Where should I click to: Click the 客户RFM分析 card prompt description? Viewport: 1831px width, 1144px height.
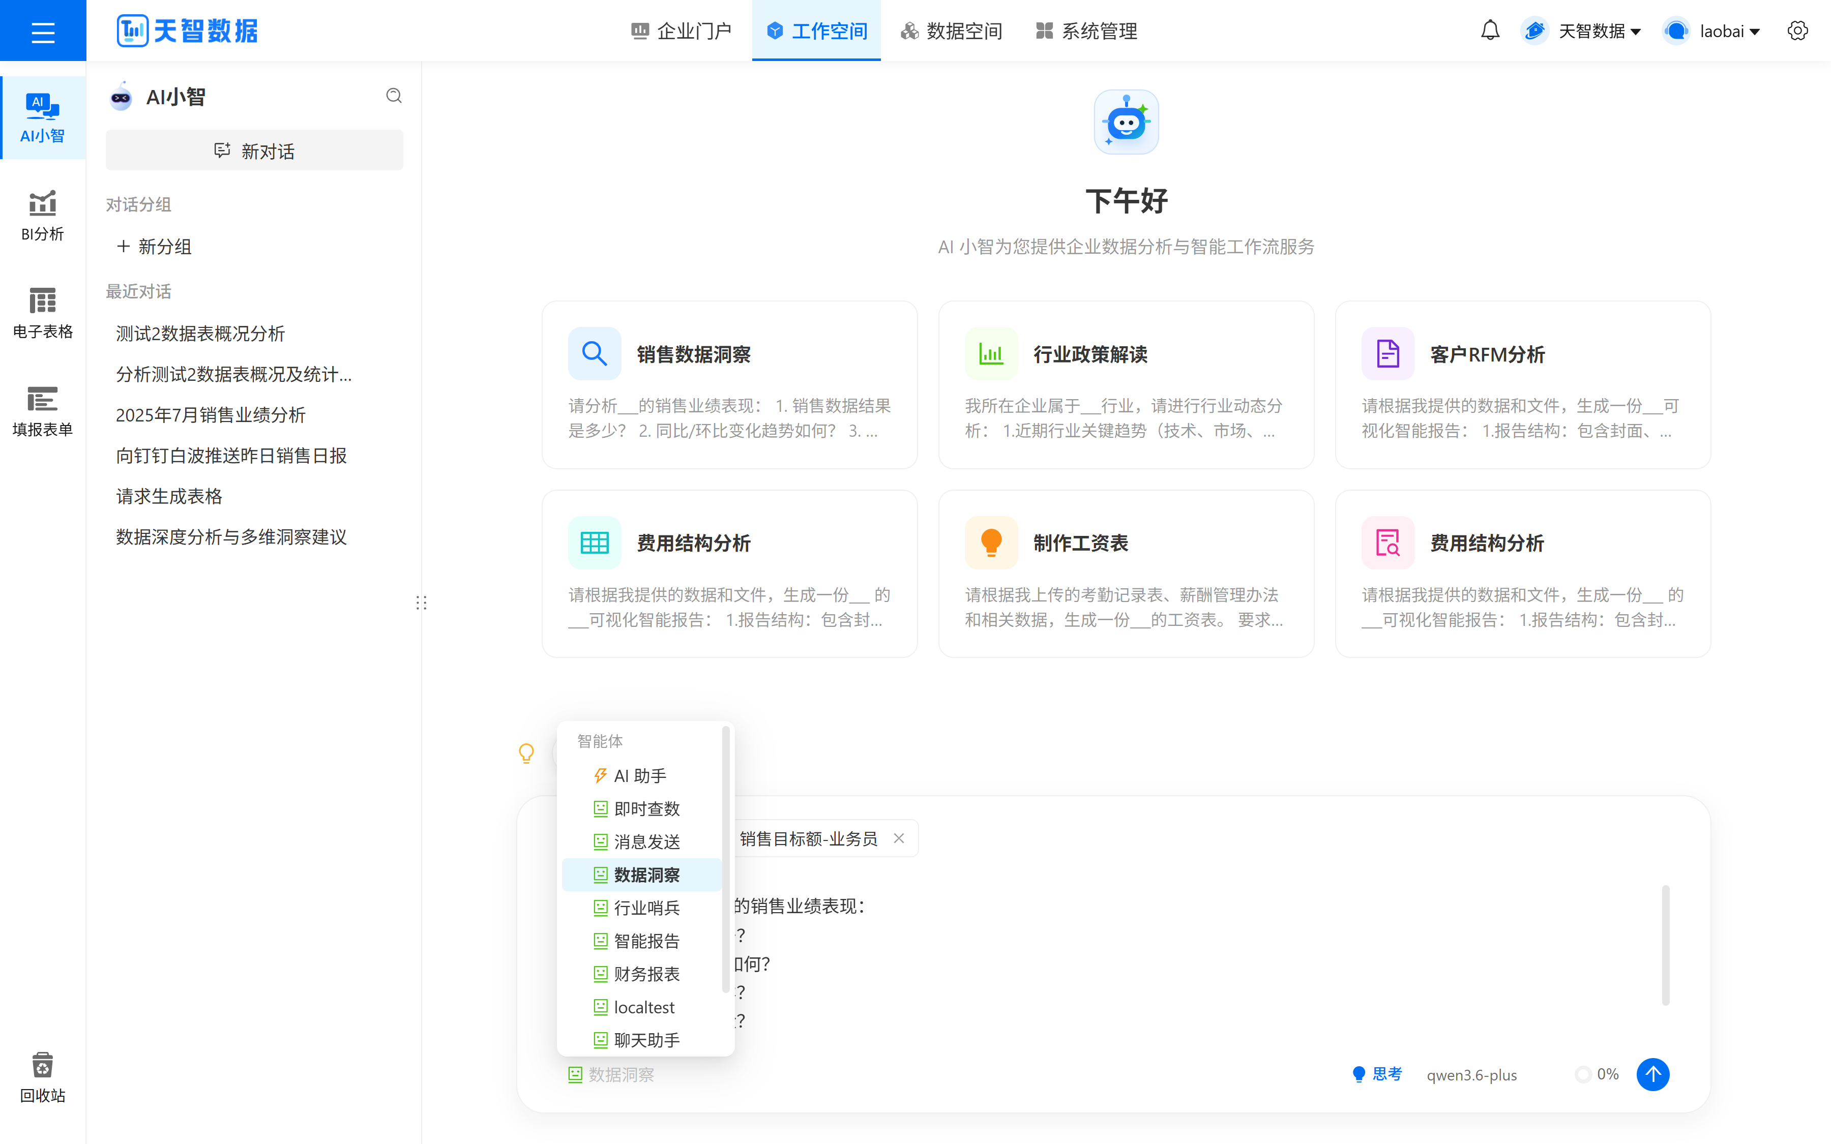coord(1521,418)
